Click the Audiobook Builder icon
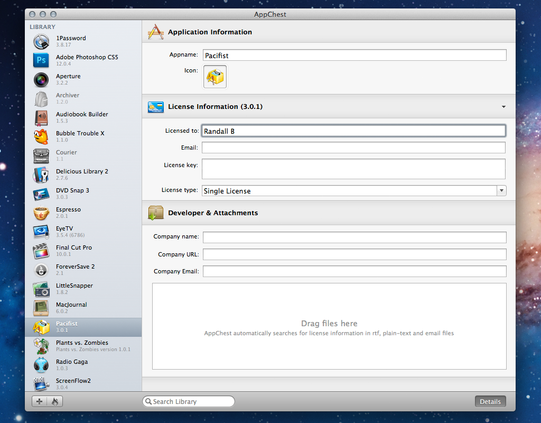The width and height of the screenshot is (541, 423). (x=41, y=118)
